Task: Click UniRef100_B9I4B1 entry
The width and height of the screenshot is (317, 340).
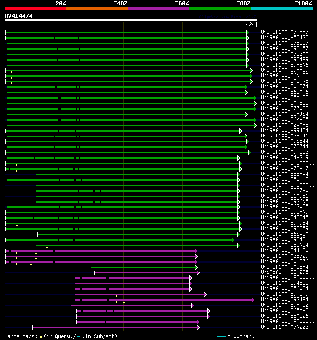Action: [284, 239]
